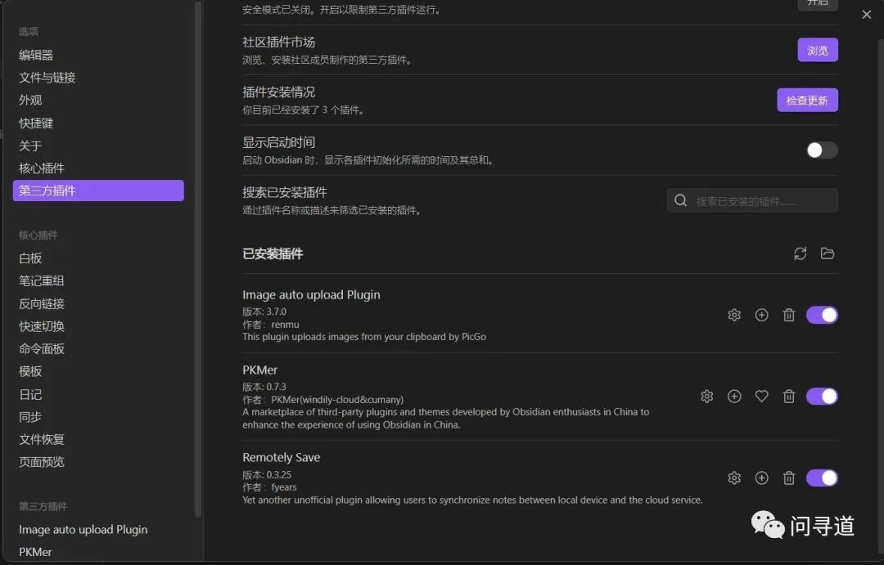Open Remotely Save settings gear
Screen dimensions: 884x565
734,478
